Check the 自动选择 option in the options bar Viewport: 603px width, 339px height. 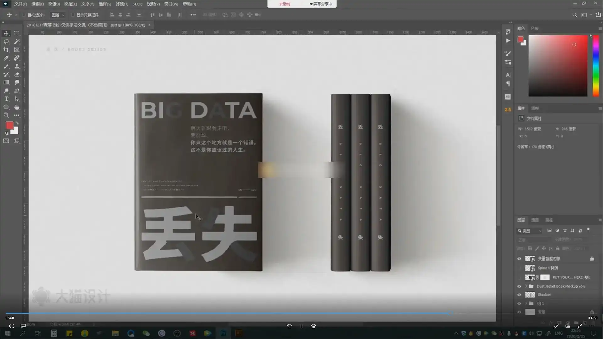[x=24, y=15]
